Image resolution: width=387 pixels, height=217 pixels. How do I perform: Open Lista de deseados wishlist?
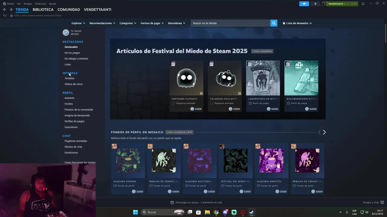tap(297, 23)
